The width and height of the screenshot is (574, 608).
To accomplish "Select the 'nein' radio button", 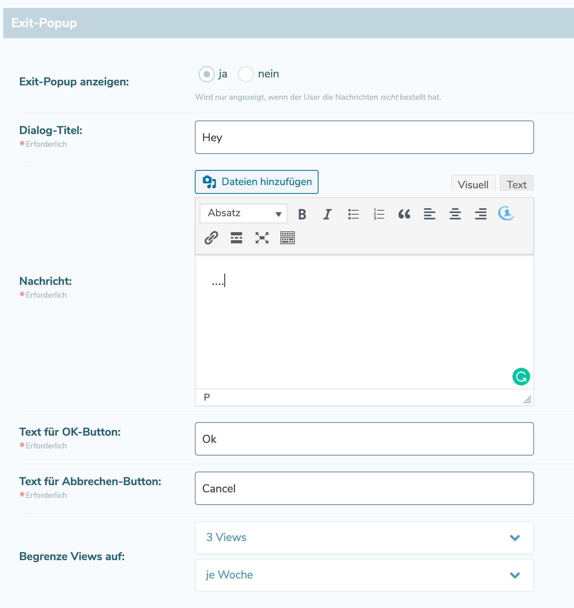I will point(246,74).
